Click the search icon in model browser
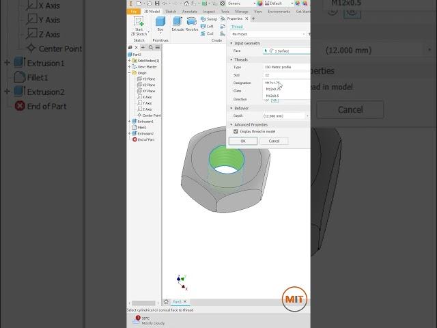Image resolution: width=437 pixels, height=328 pixels. 151,47
